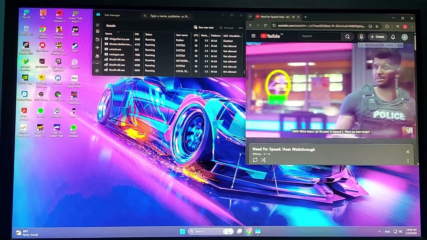Go back in Chrome
This screenshot has height=240, width=427.
pos(251,25)
